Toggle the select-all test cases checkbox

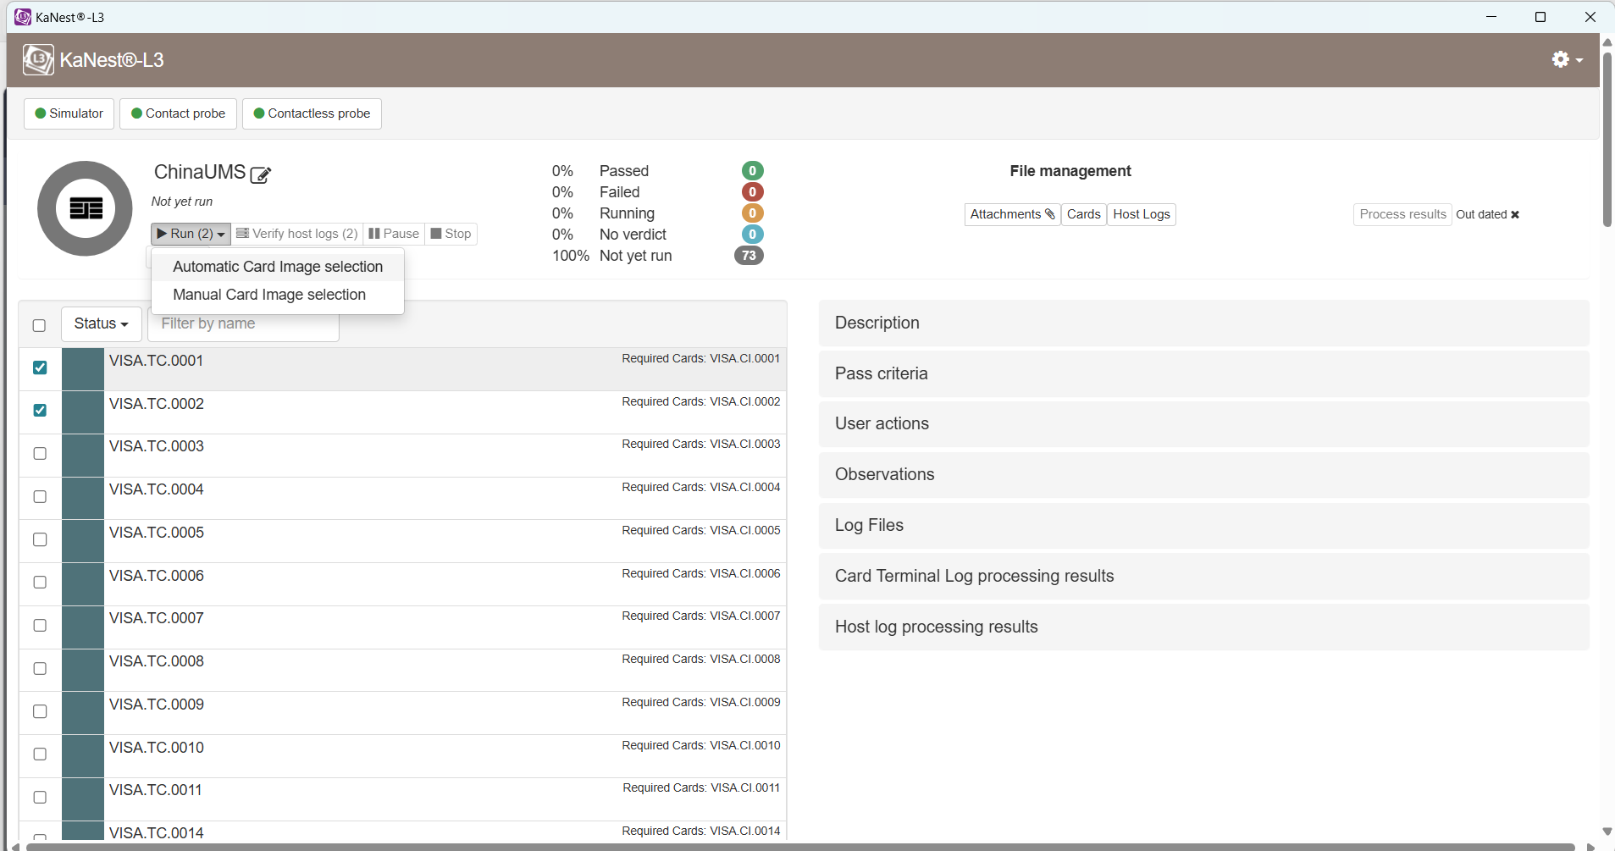pos(39,325)
